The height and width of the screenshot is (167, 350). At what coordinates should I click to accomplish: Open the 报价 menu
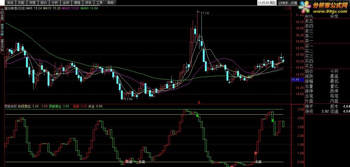43,3
